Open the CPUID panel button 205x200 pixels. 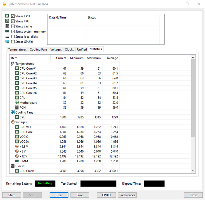pos(106,195)
